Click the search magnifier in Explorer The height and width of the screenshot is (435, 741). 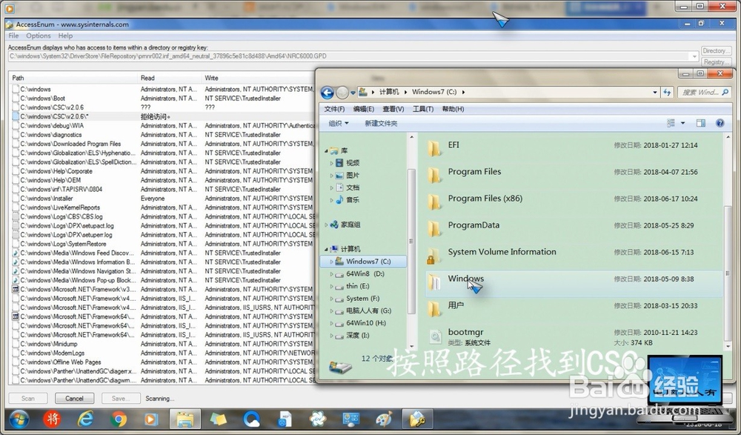[x=725, y=92]
